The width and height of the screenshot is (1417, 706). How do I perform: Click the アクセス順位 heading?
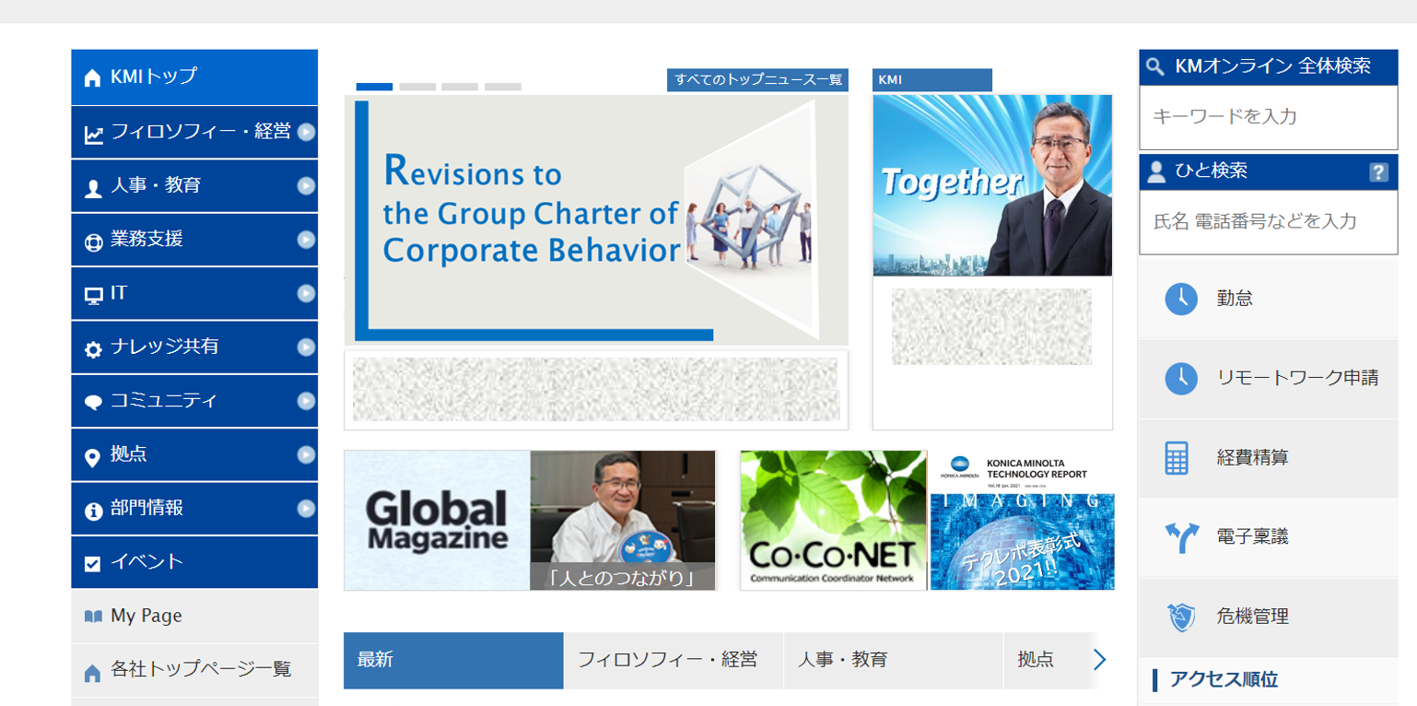point(1224,680)
